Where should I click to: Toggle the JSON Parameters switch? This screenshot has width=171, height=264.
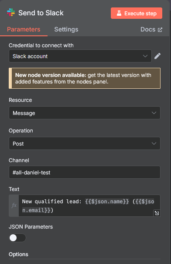[x=17, y=238]
